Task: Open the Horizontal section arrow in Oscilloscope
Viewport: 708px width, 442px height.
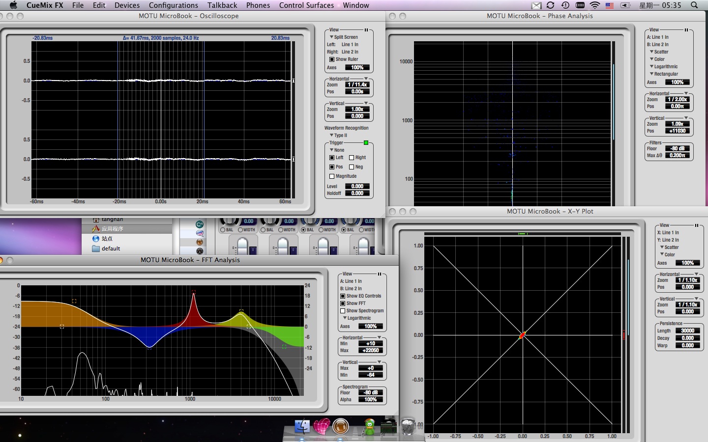Action: pyautogui.click(x=366, y=79)
